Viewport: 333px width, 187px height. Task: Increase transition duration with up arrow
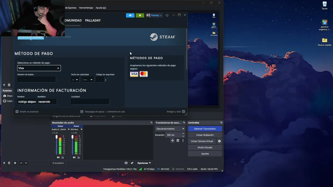[183, 134]
